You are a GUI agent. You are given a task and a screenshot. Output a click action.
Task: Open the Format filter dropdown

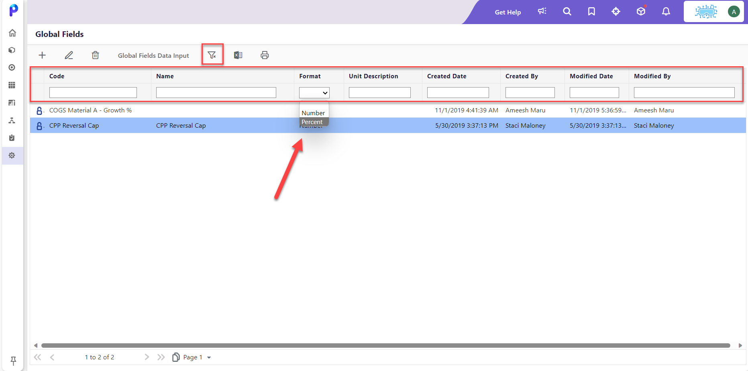(x=314, y=93)
